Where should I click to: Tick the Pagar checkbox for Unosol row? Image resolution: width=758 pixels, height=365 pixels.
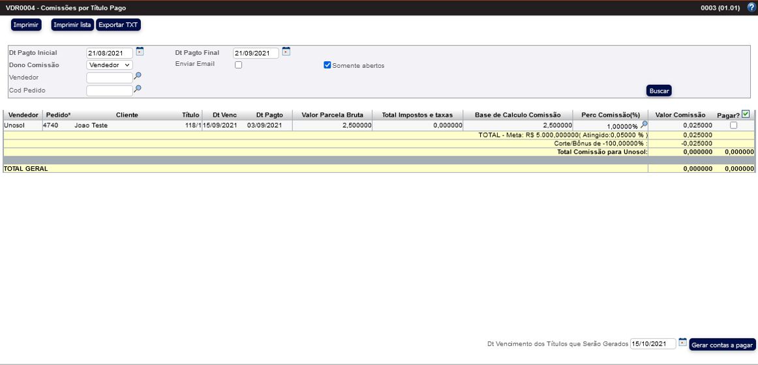tap(733, 125)
